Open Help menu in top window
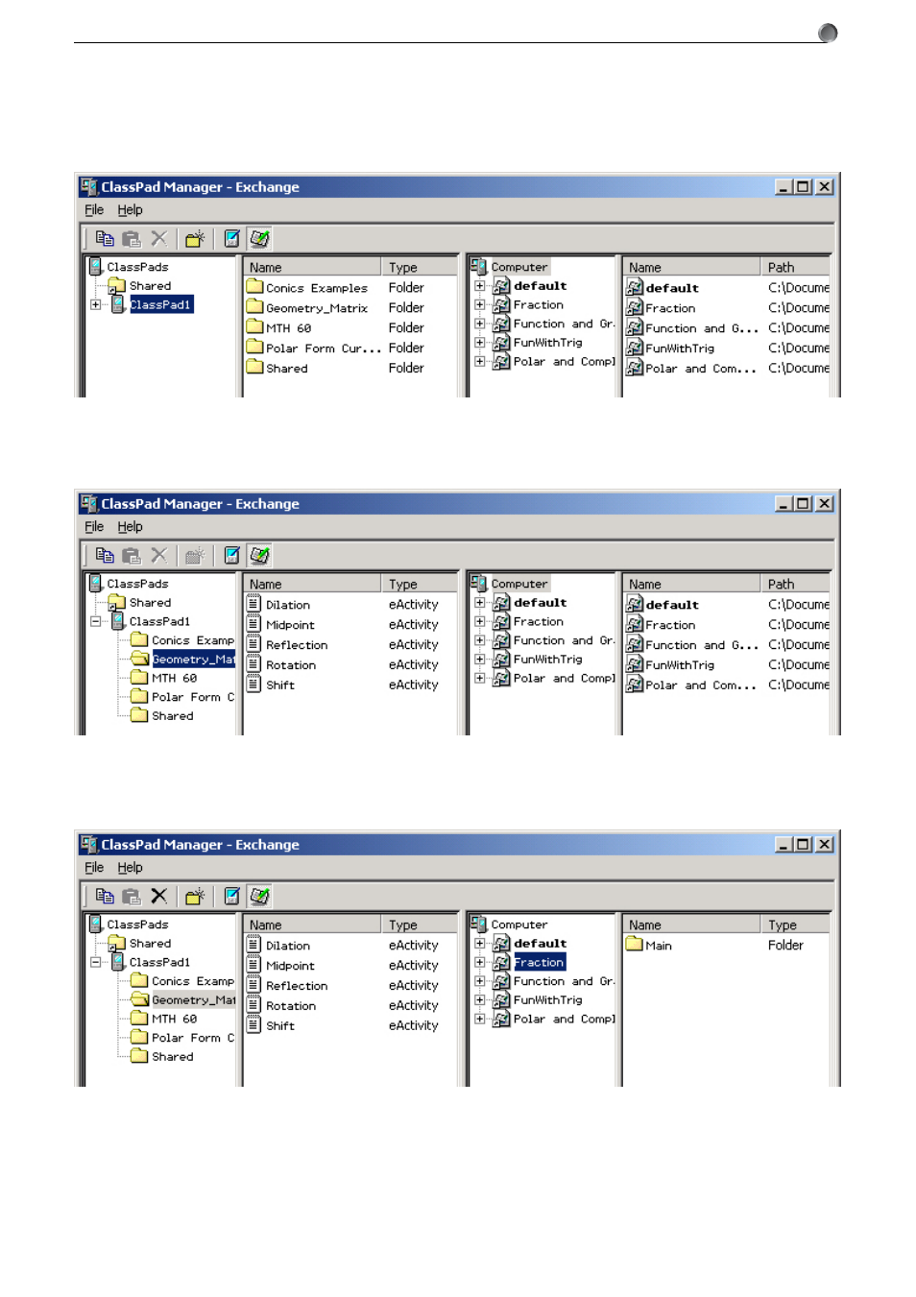The image size is (916, 1297). (x=130, y=210)
